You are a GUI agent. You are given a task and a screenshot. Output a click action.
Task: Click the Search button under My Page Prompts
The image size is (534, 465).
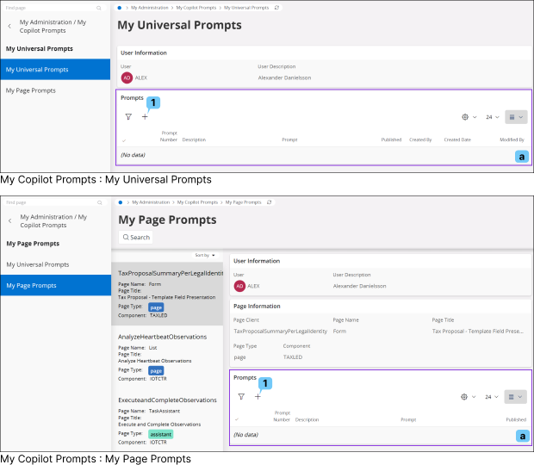pos(136,237)
